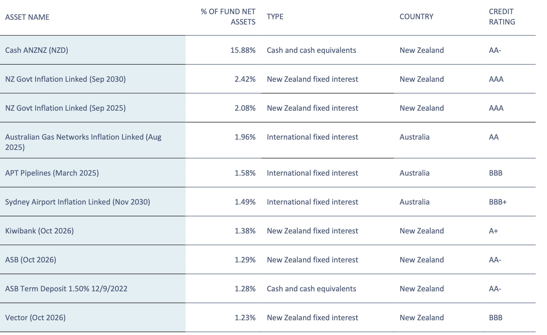Screen dimensions: 547x335
Task: Click the '% OF FUND NET ASSETS' header
Action: pos(228,17)
